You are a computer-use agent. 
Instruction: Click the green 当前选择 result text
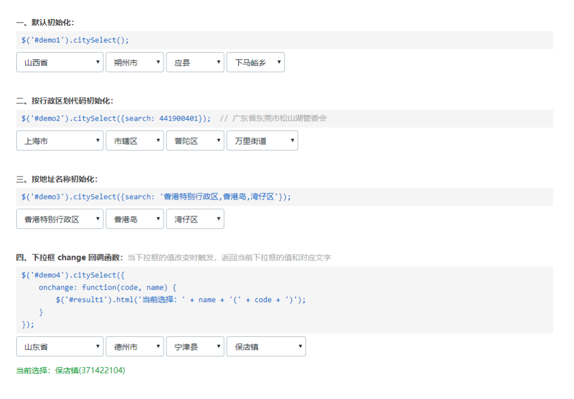click(71, 370)
